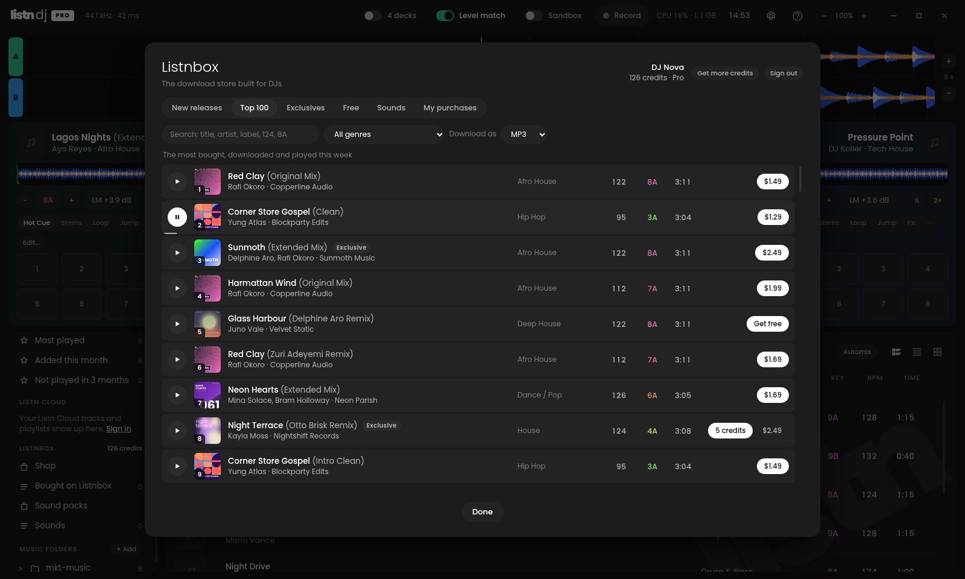The image size is (965, 579).
Task: Play the Sunmoth Extended Mix preview
Action: click(177, 253)
